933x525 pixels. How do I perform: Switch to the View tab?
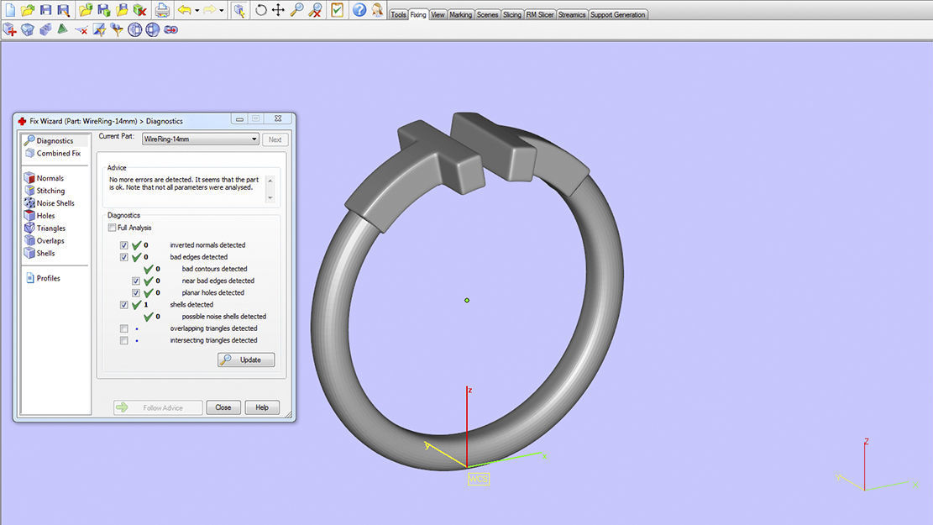point(438,14)
